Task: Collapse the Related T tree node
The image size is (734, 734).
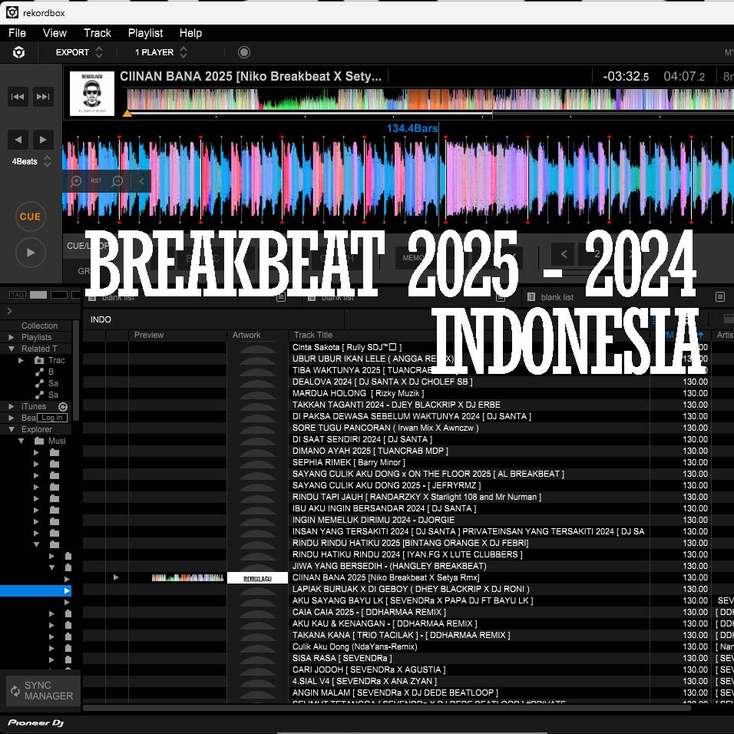Action: tap(12, 349)
